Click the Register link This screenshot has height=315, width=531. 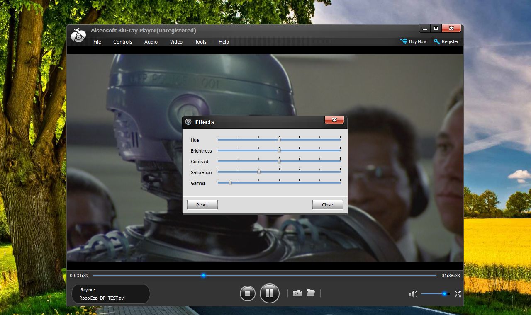tap(446, 41)
